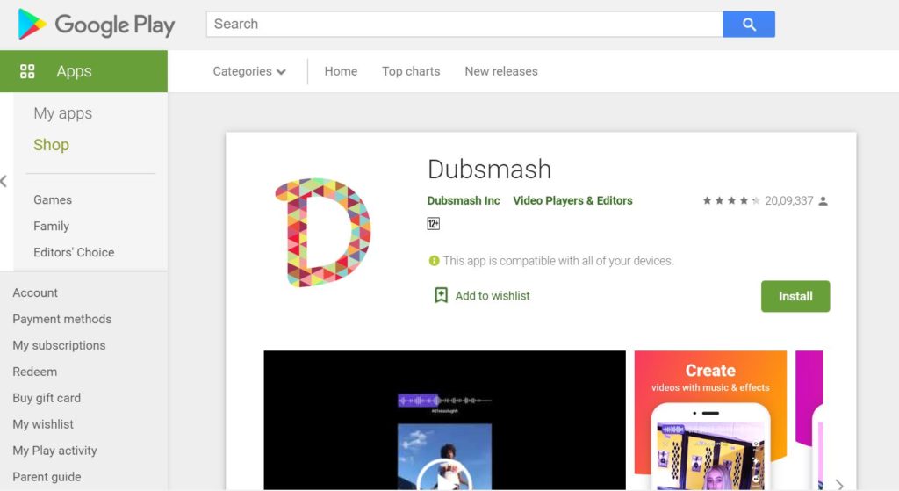The image size is (899, 491).
Task: Open Editors' Choice
Action: point(74,252)
